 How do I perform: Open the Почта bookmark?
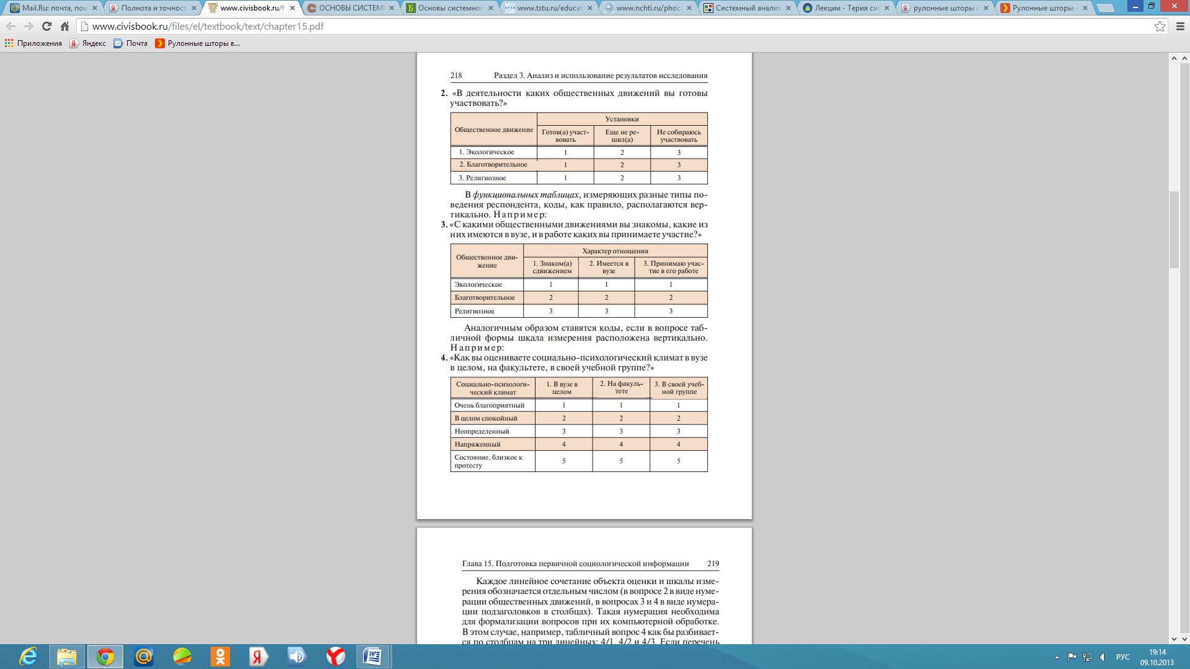pyautogui.click(x=130, y=43)
